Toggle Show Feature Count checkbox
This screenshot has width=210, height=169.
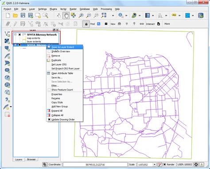49,90
